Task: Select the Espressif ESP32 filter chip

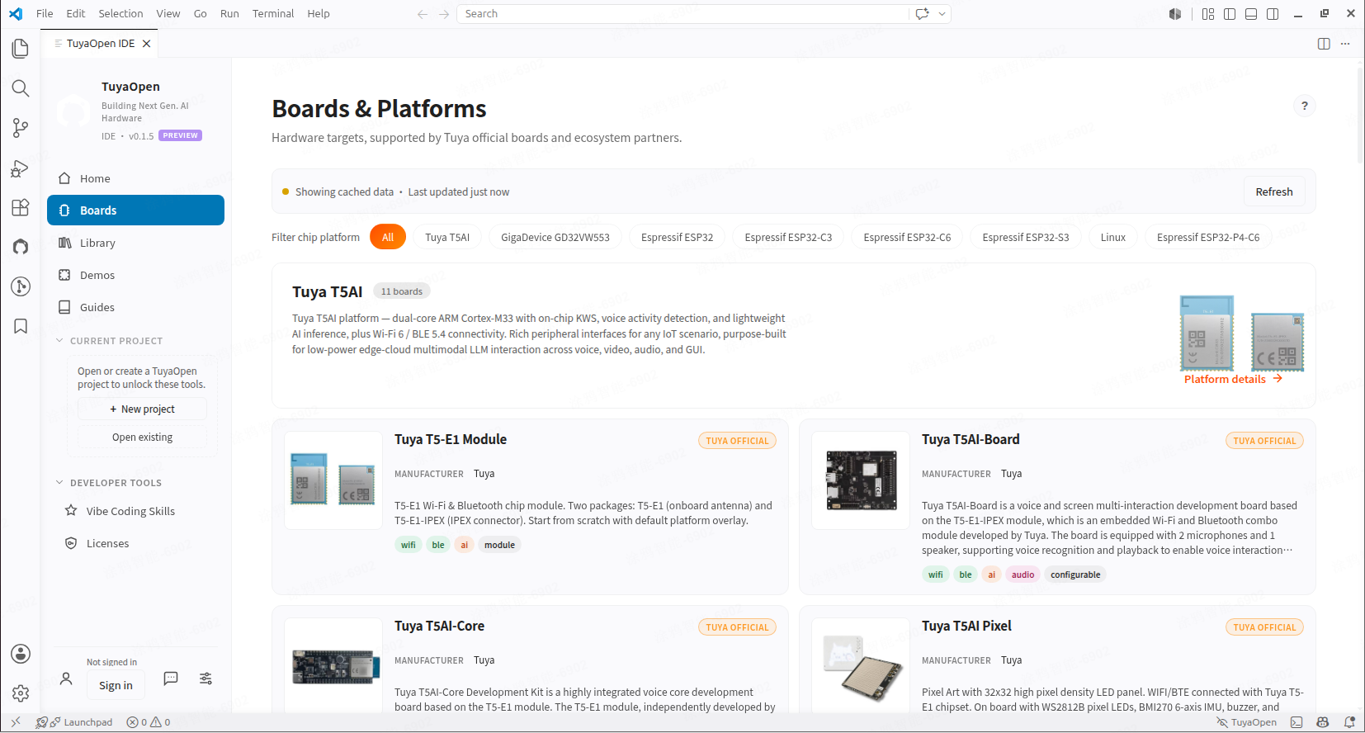Action: [678, 237]
